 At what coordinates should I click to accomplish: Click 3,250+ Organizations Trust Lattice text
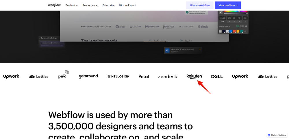(x=96, y=27)
